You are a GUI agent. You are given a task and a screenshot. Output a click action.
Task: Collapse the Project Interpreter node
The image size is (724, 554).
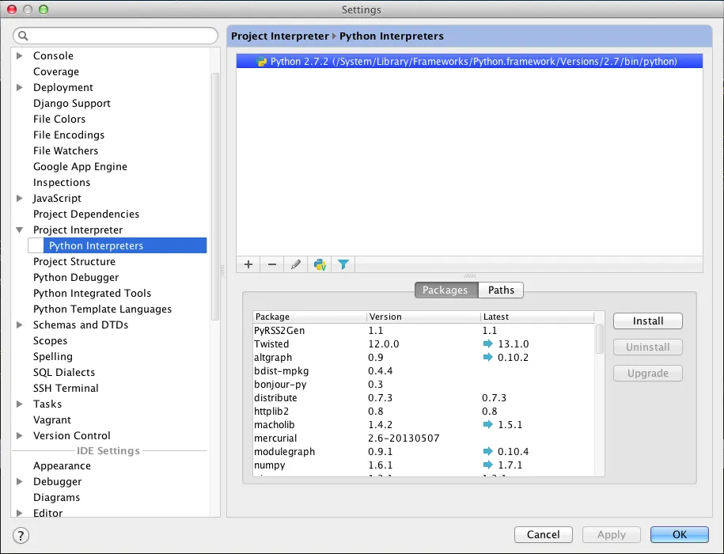point(20,230)
